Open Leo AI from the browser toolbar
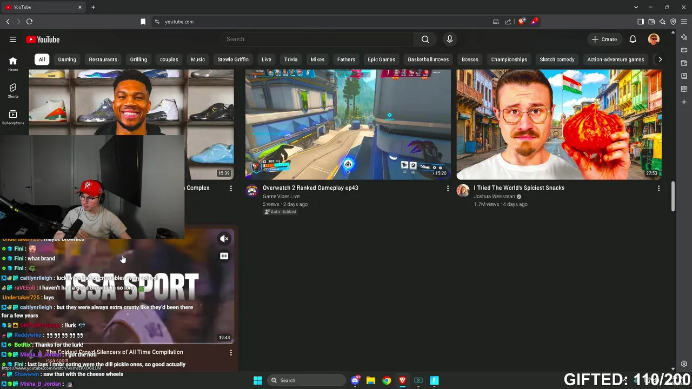The height and width of the screenshot is (389, 692). point(662,22)
